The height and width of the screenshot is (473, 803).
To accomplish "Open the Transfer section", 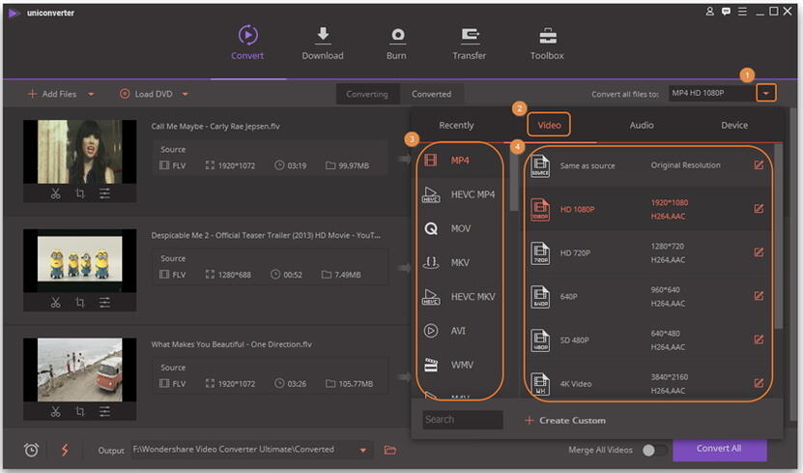I will pos(469,43).
